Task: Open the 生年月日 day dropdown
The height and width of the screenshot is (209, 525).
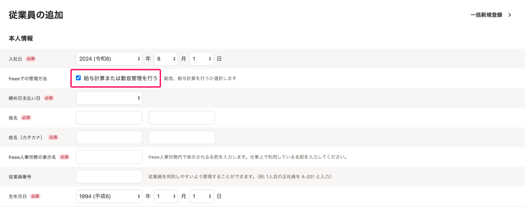Action: (201, 196)
